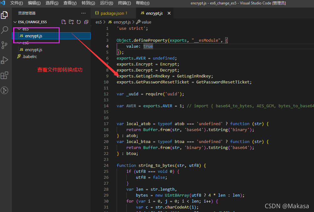Click value symbol in breadcrumb

point(146,22)
